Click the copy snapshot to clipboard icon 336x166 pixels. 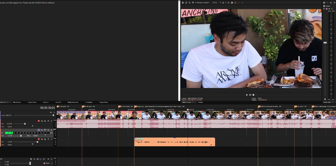[x=229, y=3]
